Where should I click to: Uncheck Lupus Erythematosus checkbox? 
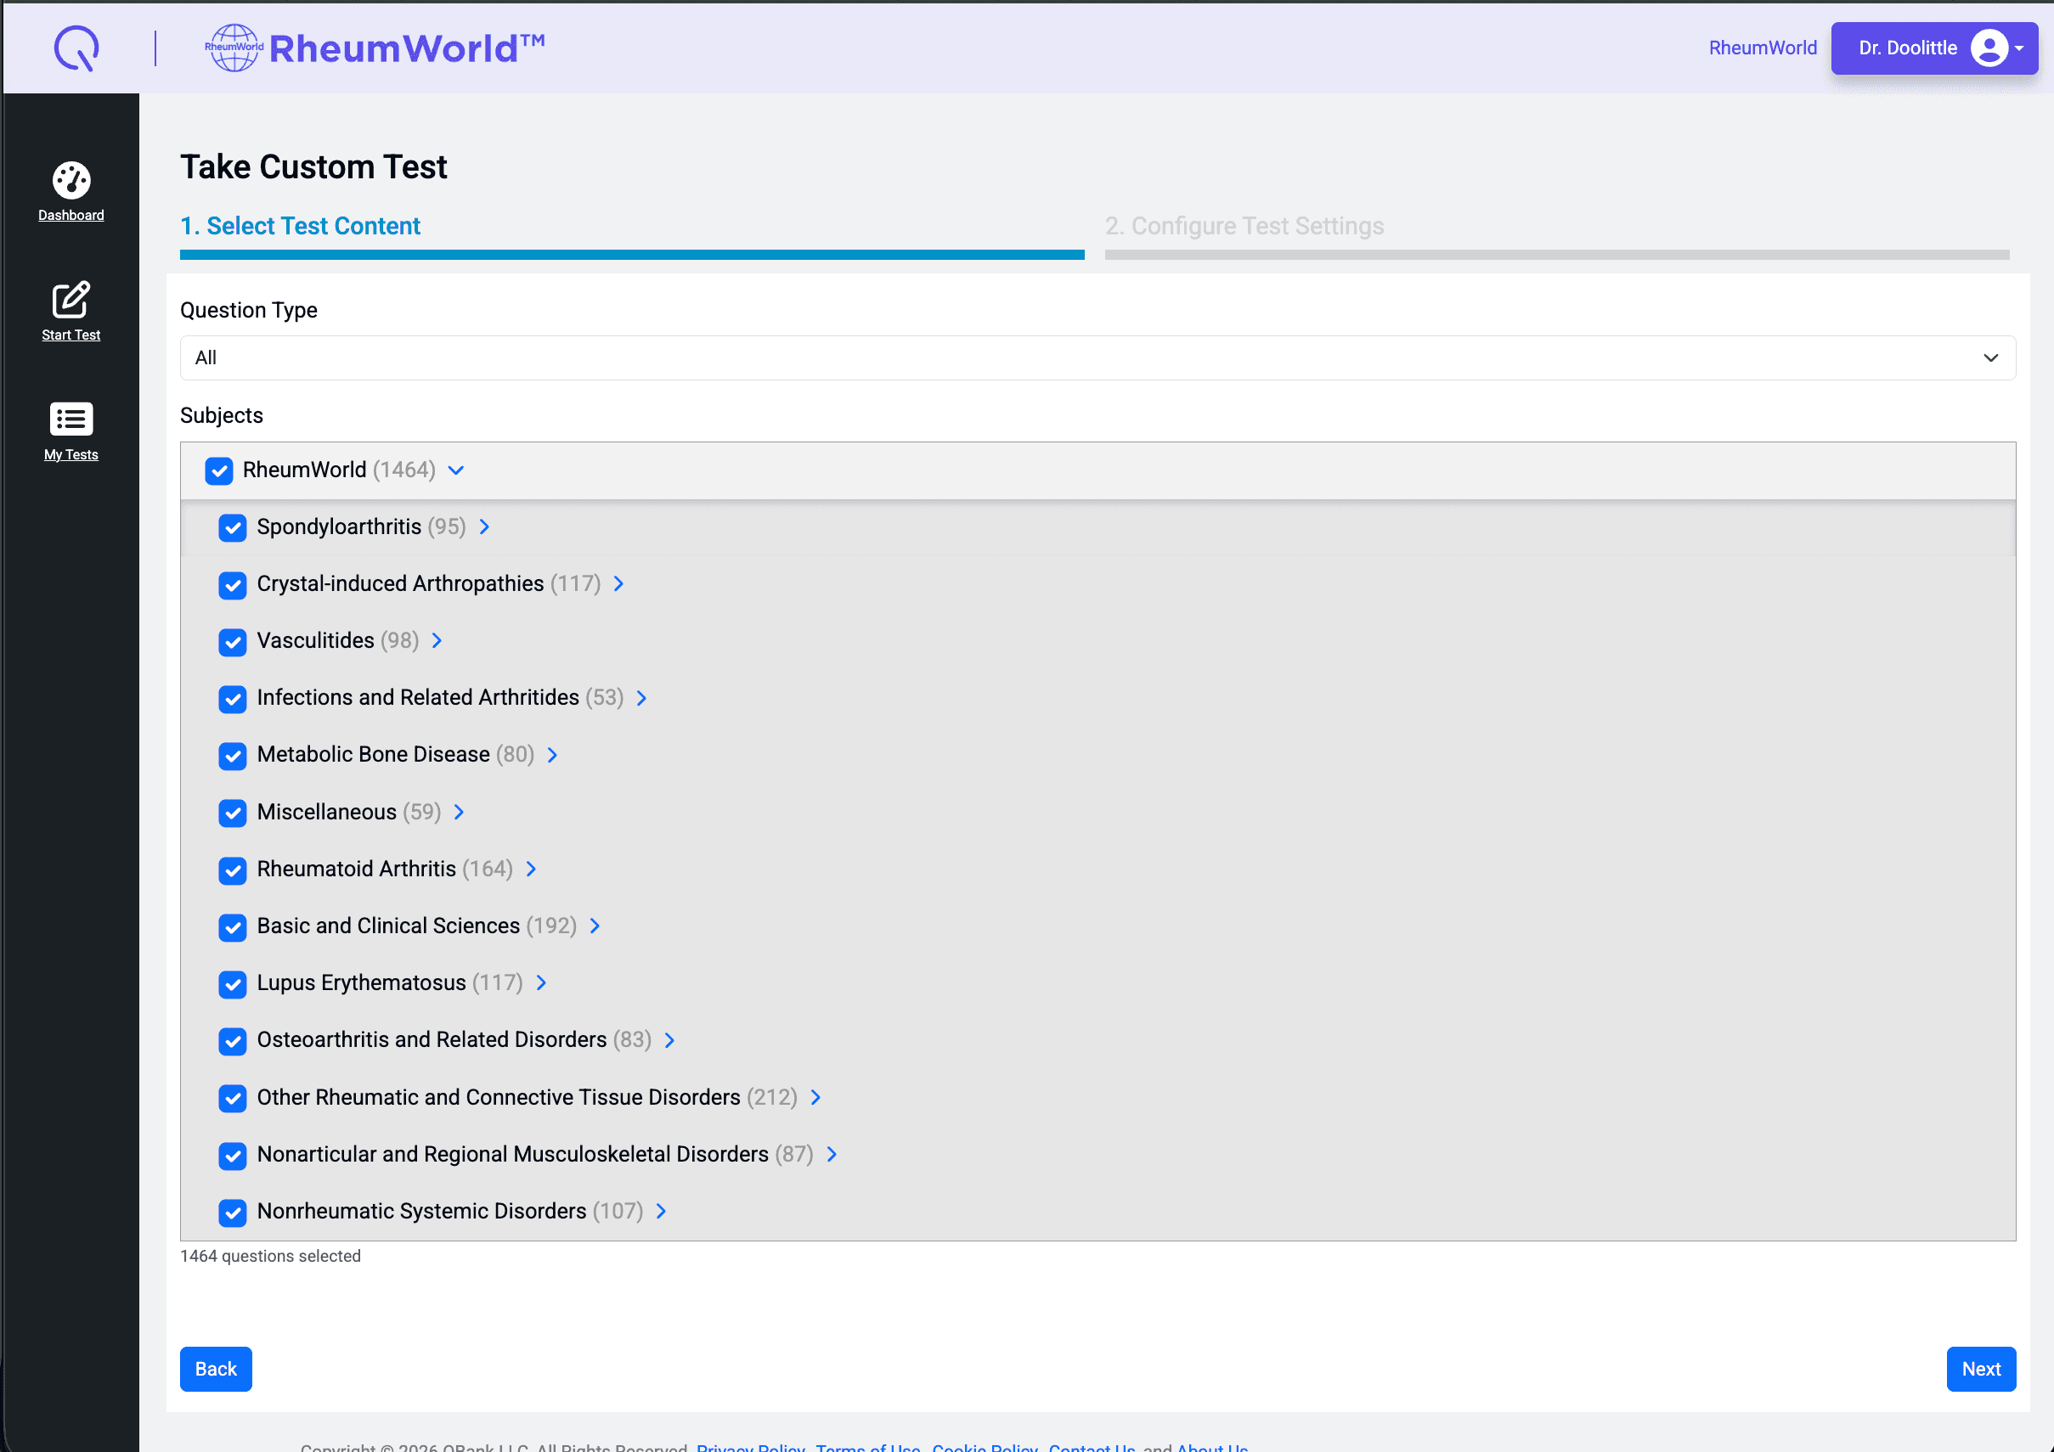tap(233, 984)
